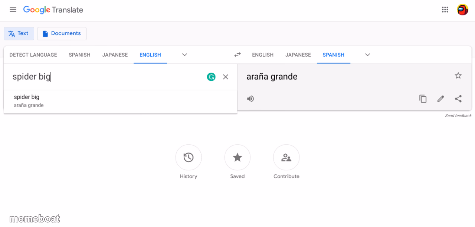Listen to the Spanish translation
Screen dimensions: 475x227
250,99
